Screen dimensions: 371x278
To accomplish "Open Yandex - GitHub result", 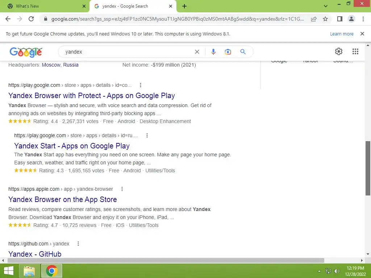I will 35,254.
